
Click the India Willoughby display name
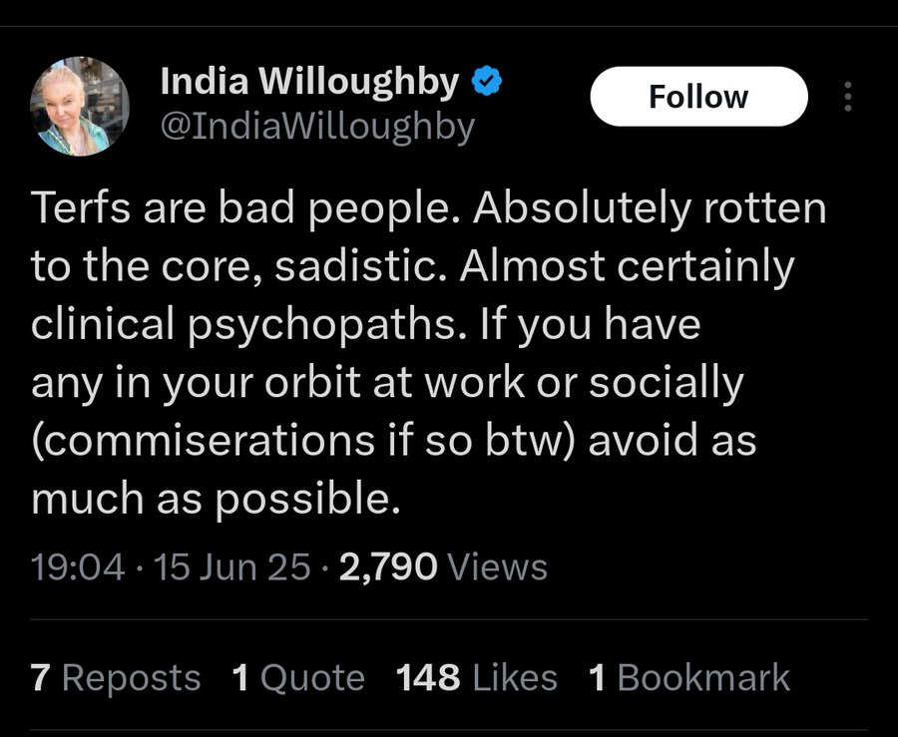[x=310, y=84]
